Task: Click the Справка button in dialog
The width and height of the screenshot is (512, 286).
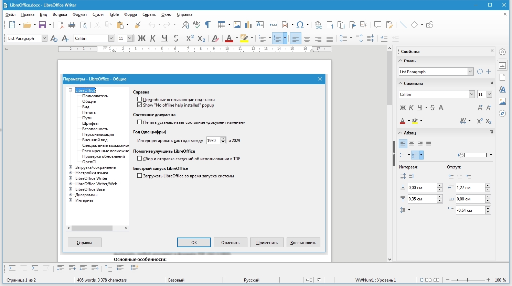Action: 84,242
